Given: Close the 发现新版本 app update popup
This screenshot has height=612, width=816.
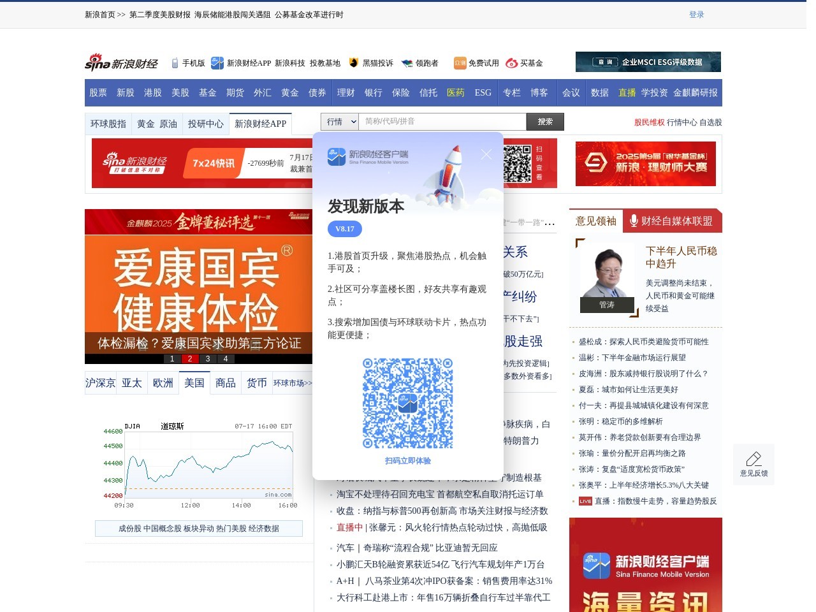Looking at the screenshot, I should (x=486, y=154).
